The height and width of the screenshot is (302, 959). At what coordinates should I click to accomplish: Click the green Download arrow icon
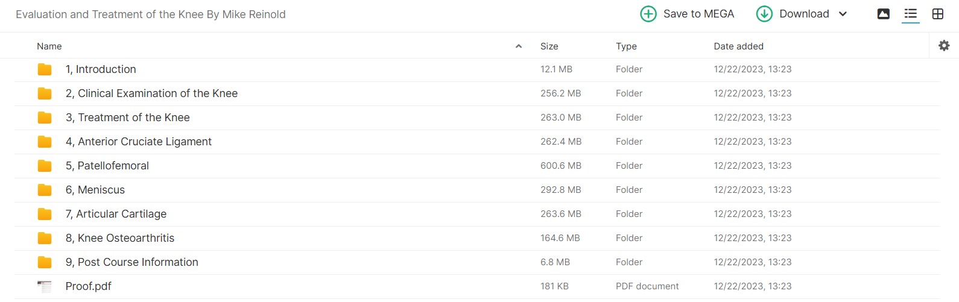[764, 14]
